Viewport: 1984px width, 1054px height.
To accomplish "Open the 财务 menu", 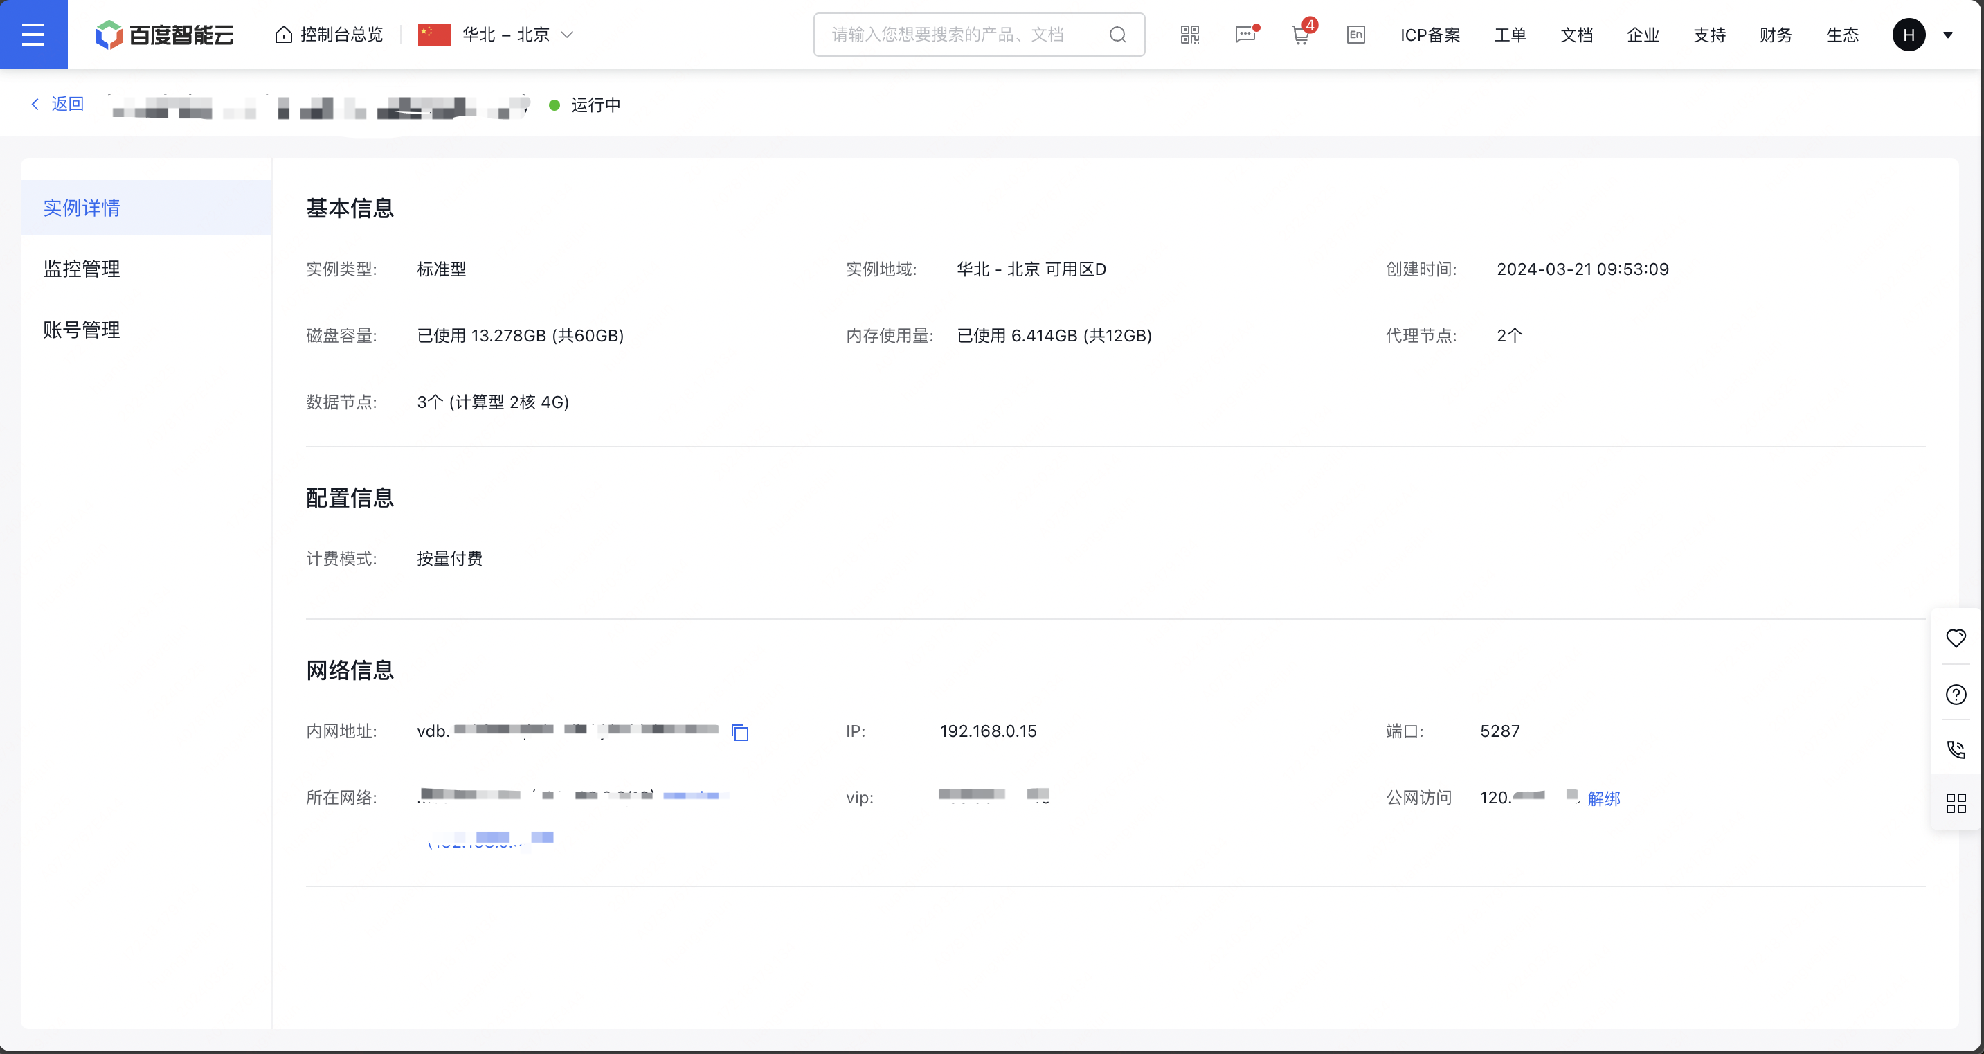I will pos(1776,35).
